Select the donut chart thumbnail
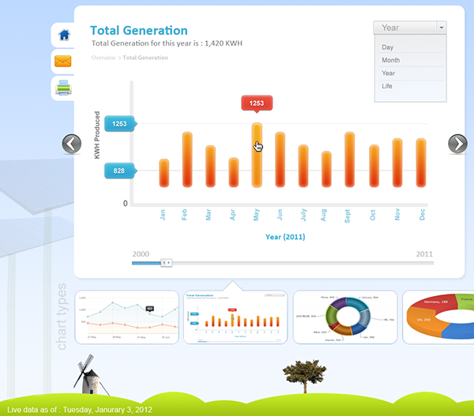The image size is (474, 416). pos(344,317)
